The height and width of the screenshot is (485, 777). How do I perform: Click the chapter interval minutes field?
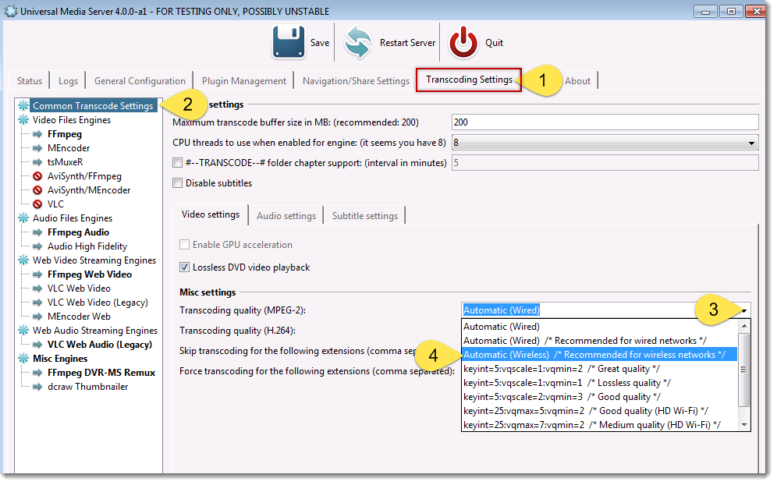[x=605, y=162]
